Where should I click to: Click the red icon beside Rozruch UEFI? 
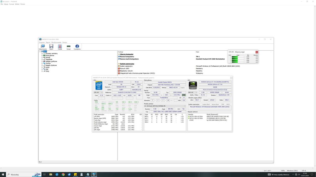[119, 69]
